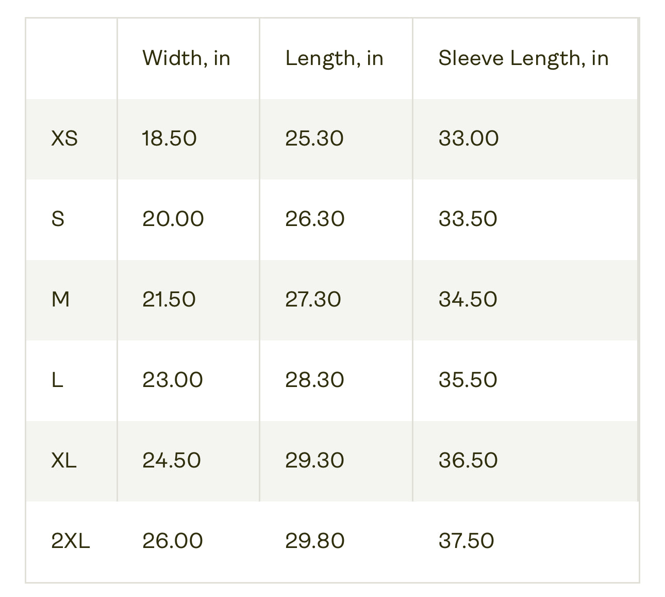Click the 27.30 length value
Image resolution: width=665 pixels, height=597 pixels.
click(x=313, y=299)
